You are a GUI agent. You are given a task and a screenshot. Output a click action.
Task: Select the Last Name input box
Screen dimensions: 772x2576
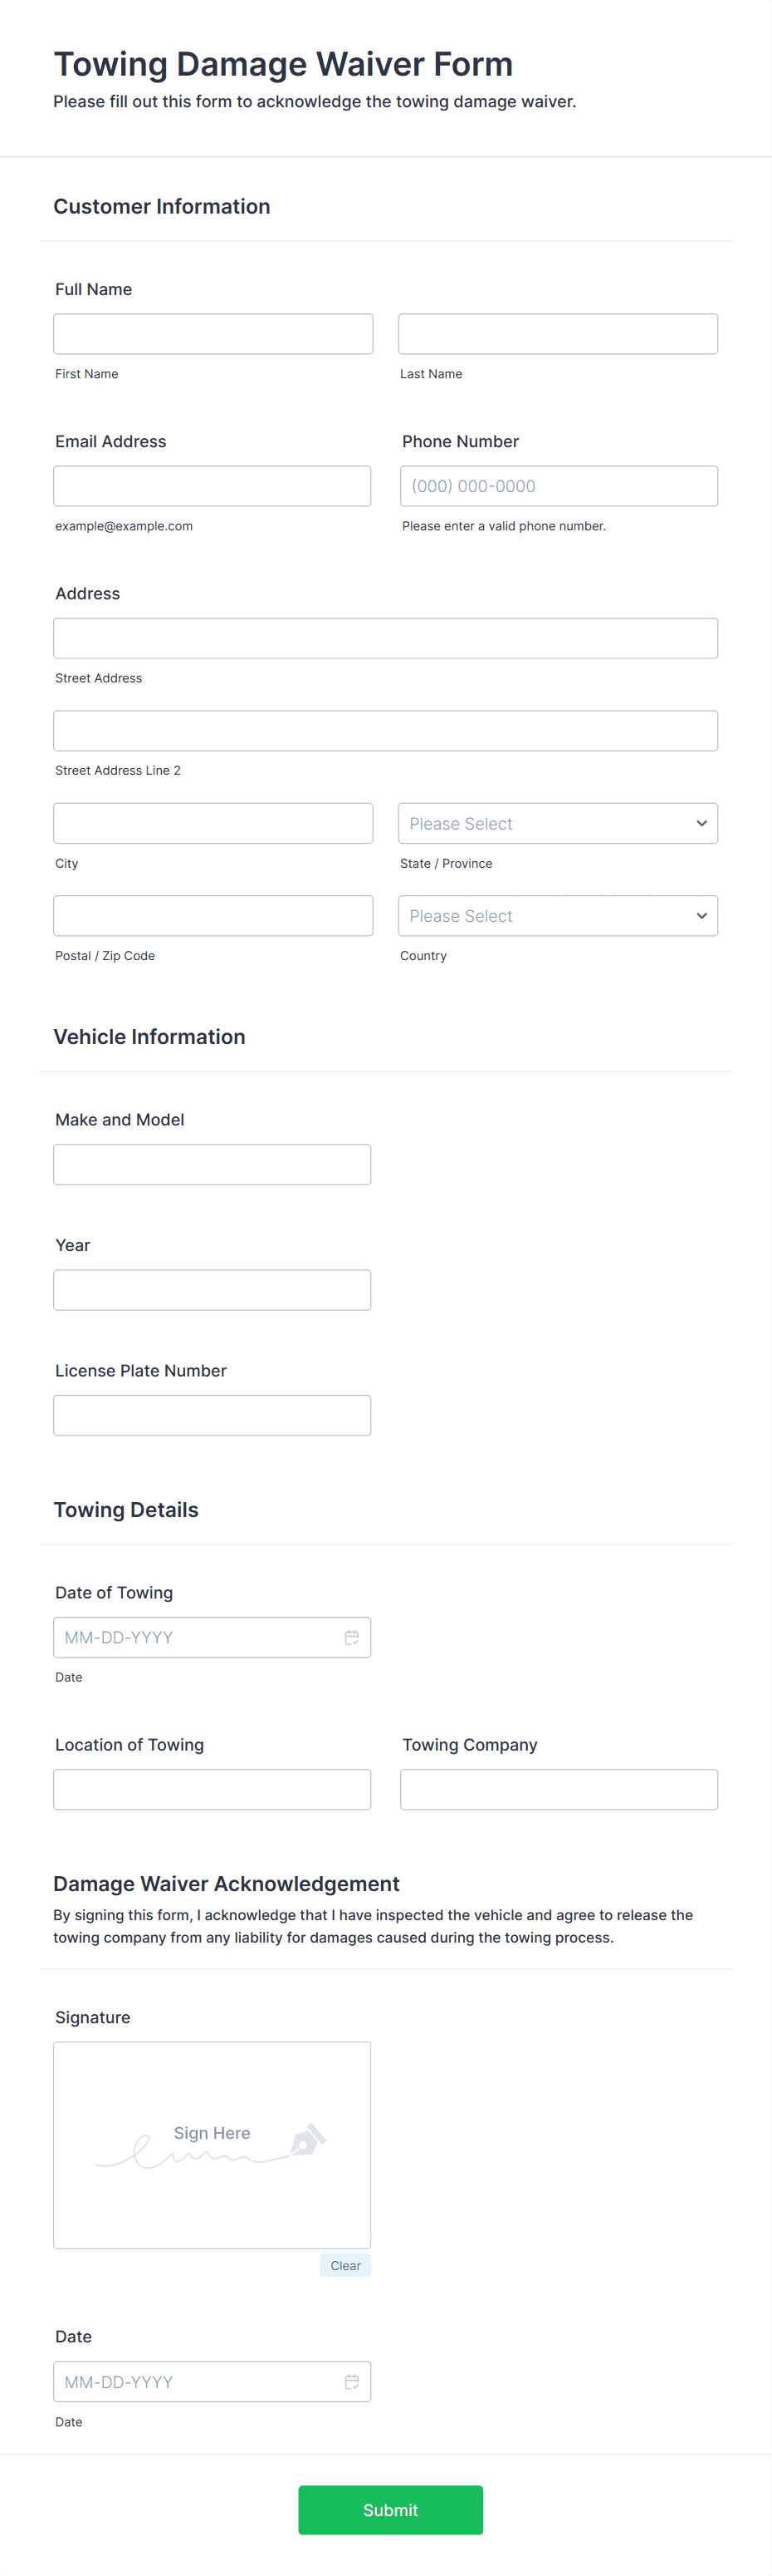click(x=557, y=333)
